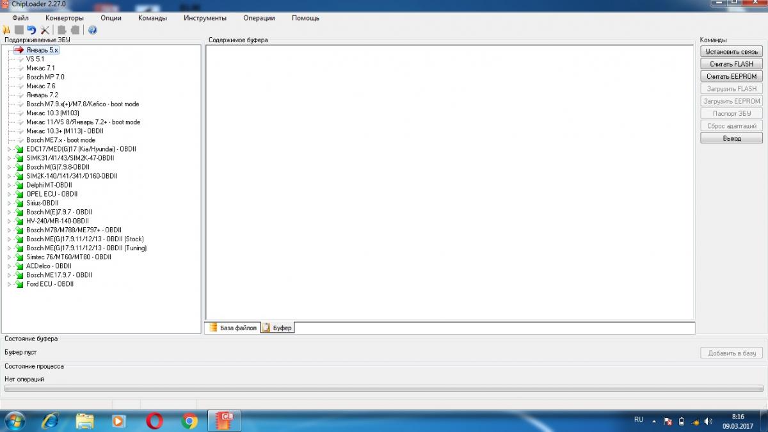The height and width of the screenshot is (432, 768).
Task: Select Bosch ME(G)17.9.11/12/13 - OBDII (Tuning)
Action: (x=86, y=248)
